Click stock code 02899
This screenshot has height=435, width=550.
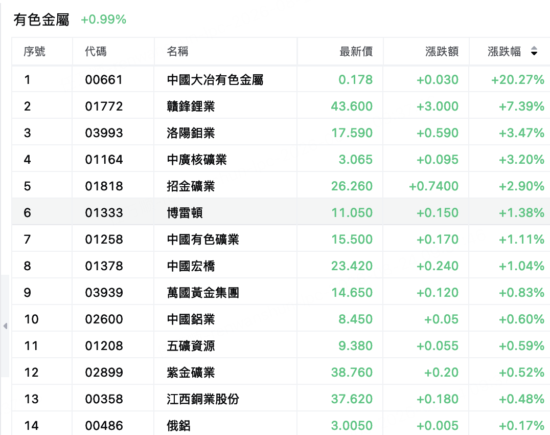pyautogui.click(x=104, y=373)
